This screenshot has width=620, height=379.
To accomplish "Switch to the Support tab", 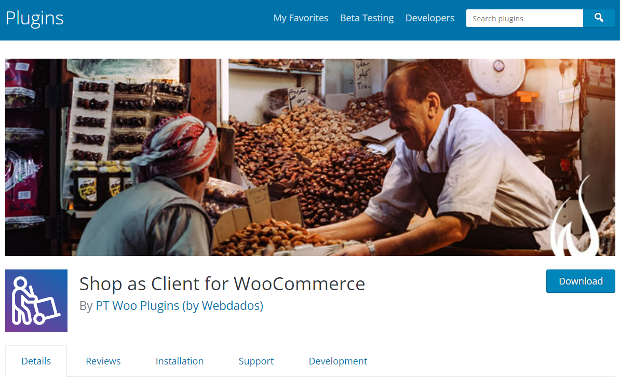I will click(x=256, y=361).
